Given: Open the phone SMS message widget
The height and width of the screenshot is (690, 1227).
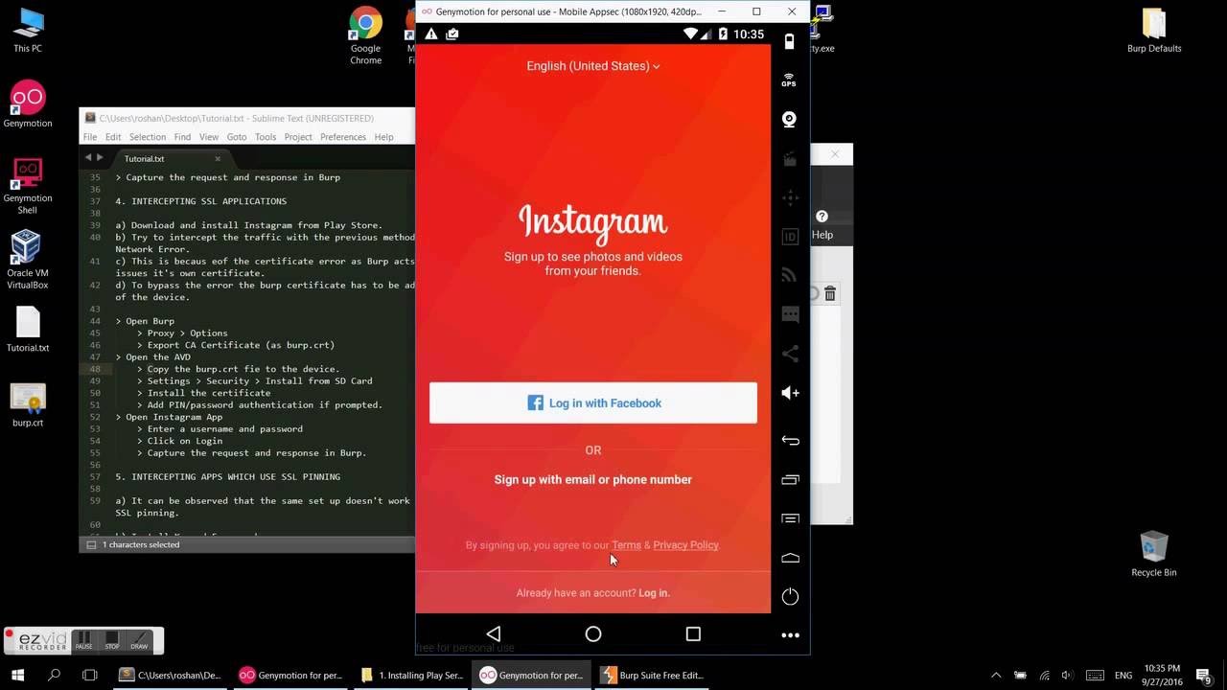Looking at the screenshot, I should [x=790, y=314].
